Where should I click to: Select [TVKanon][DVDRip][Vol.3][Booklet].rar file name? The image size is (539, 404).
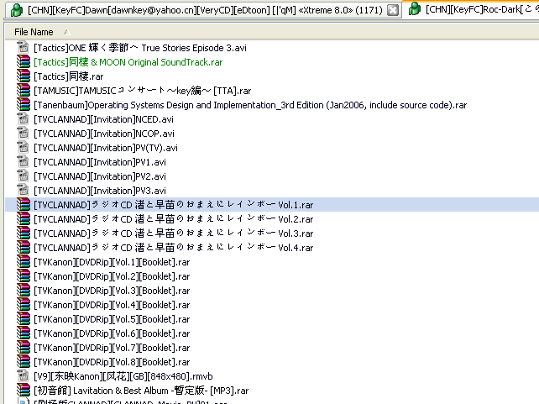point(112,291)
